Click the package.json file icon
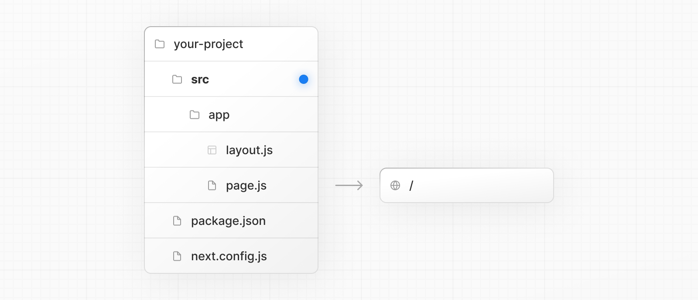 [x=177, y=221]
